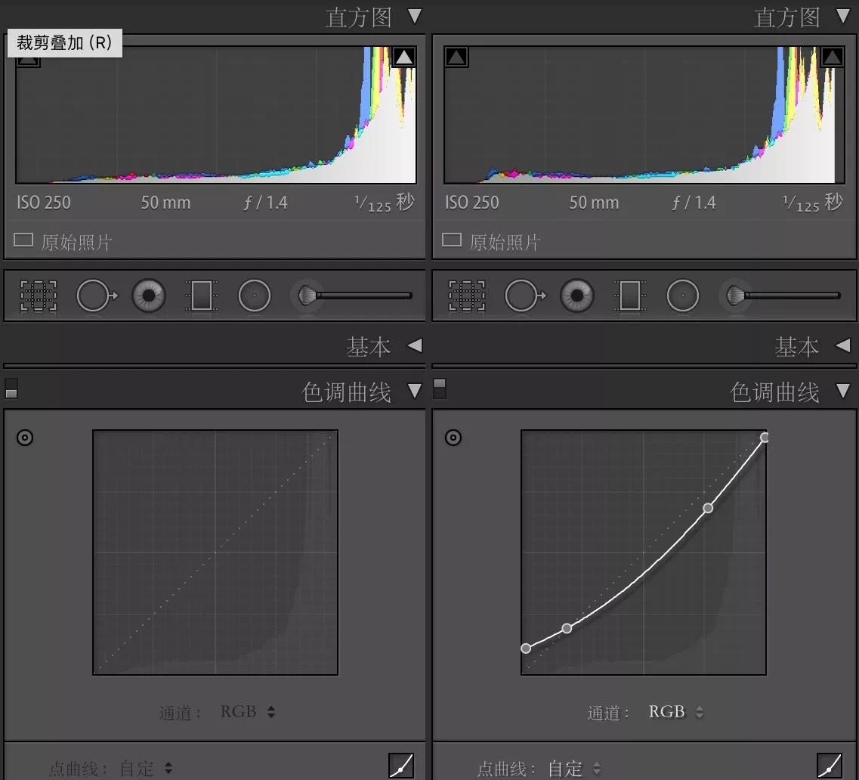Click the adjustment brush slider track in left panel
The image size is (859, 780).
coord(363,296)
